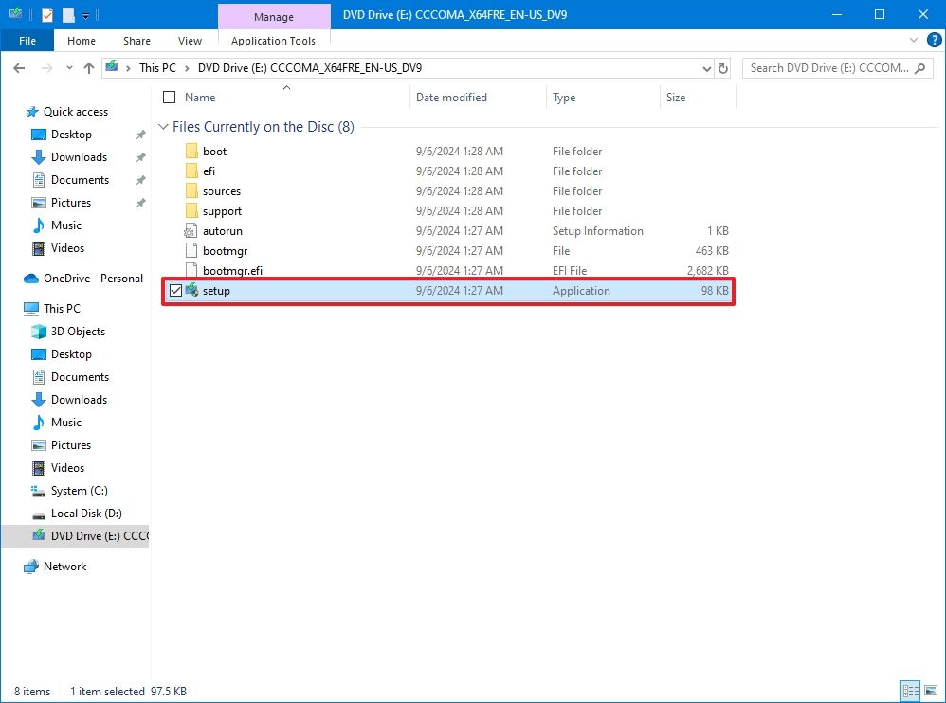Switch to the View ribbon tab
Screen dimensions: 946x703
tap(190, 41)
